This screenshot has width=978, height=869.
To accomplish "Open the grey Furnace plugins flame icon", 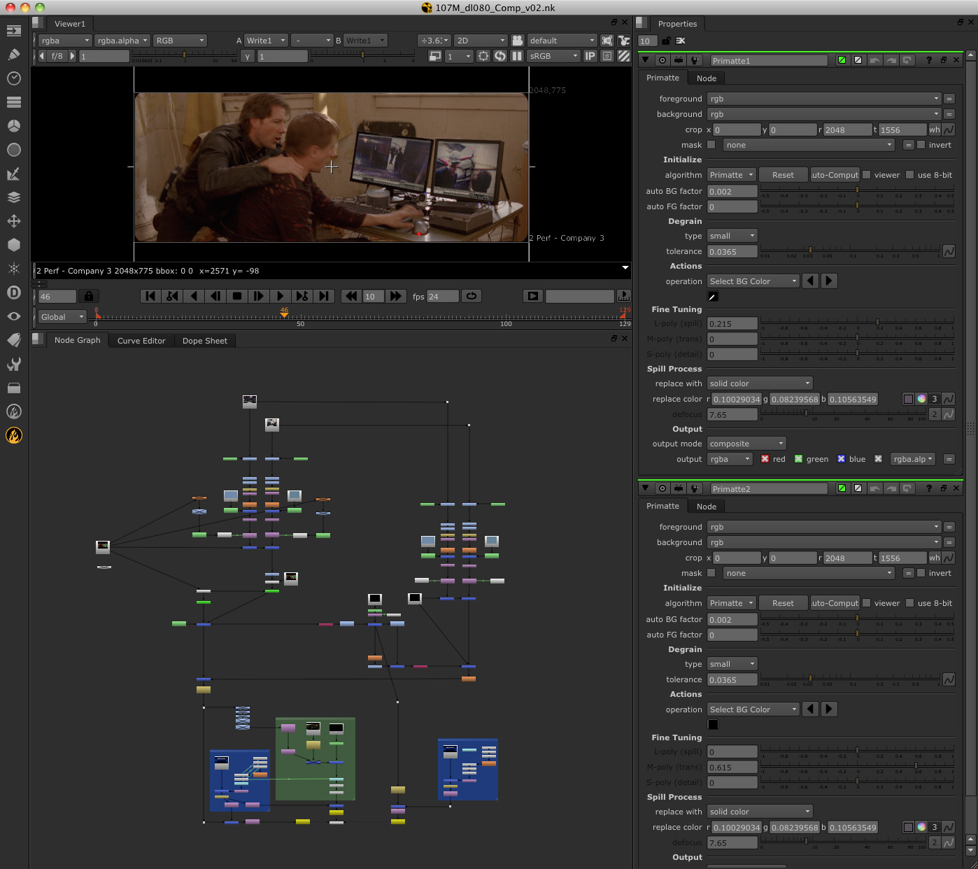I will (x=14, y=411).
